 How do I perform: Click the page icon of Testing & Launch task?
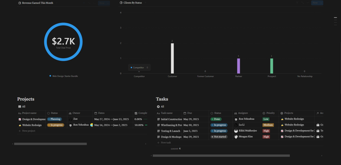[158, 131]
